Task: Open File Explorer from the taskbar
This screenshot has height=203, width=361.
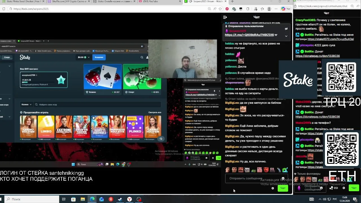Action: tap(83, 199)
